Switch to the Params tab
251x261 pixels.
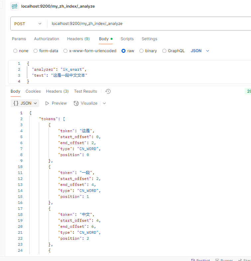pos(19,39)
